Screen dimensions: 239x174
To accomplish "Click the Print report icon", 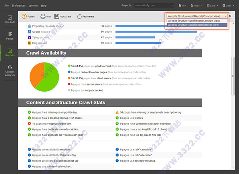I will [43, 16].
